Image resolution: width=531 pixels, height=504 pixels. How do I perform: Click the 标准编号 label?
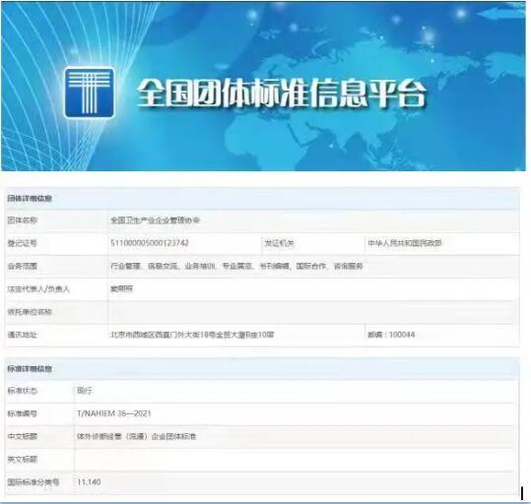tap(22, 413)
